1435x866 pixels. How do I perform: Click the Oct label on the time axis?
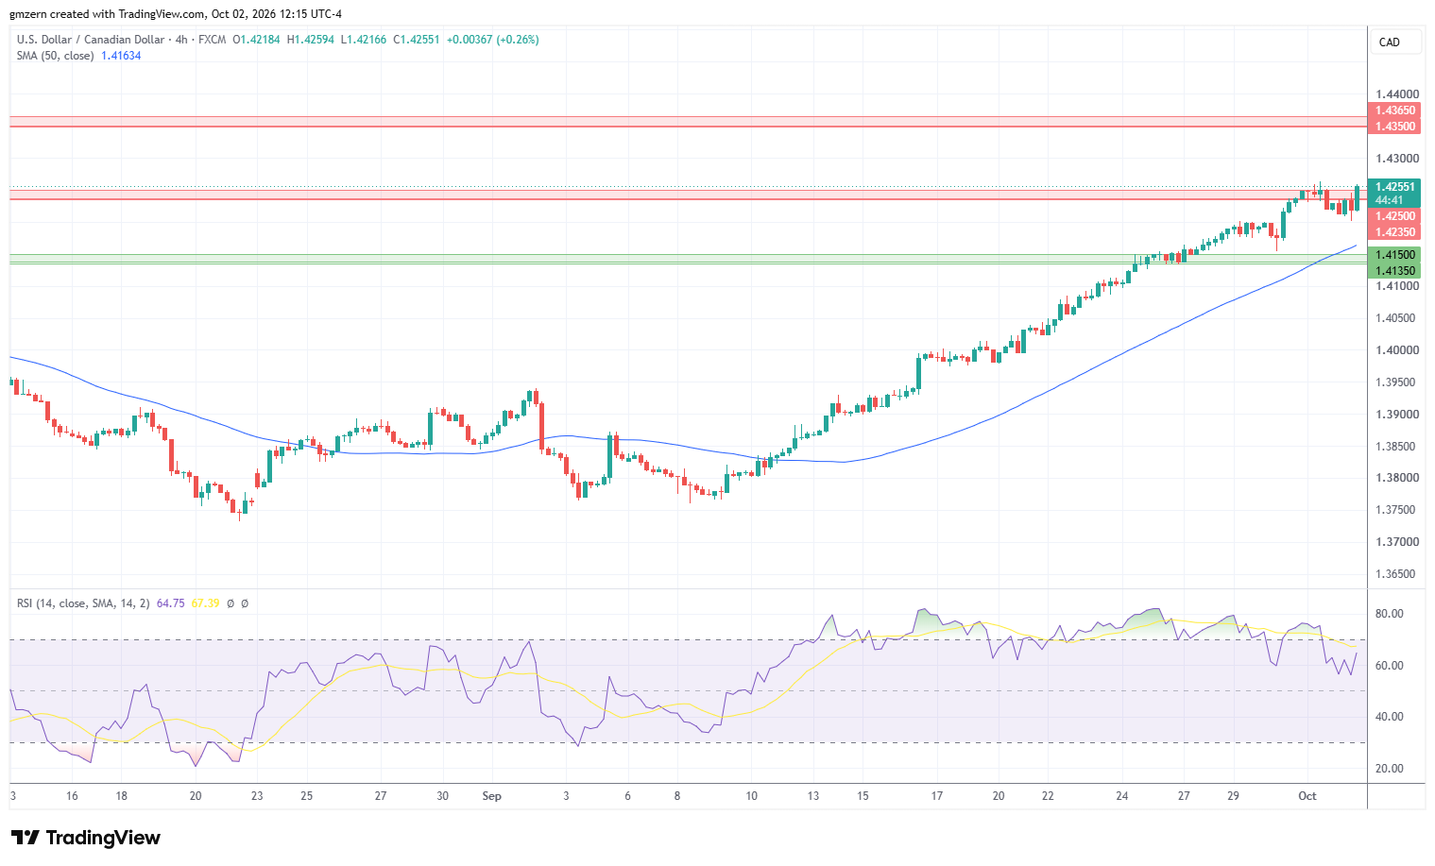[x=1307, y=796]
